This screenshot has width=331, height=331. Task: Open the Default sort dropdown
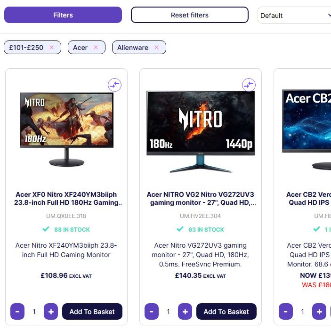pyautogui.click(x=294, y=15)
